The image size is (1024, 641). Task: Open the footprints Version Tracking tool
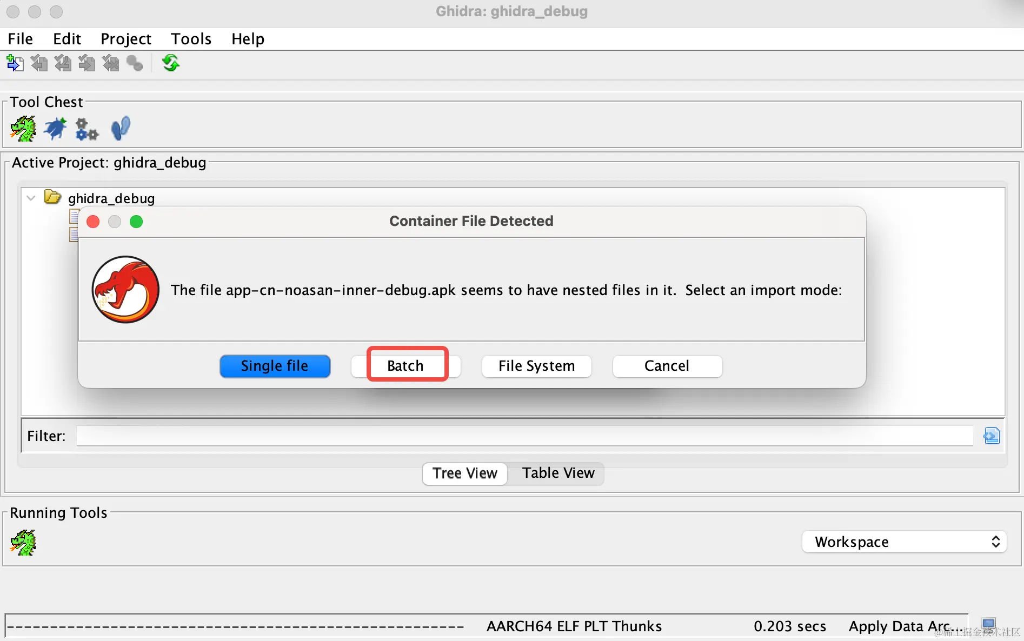[120, 129]
